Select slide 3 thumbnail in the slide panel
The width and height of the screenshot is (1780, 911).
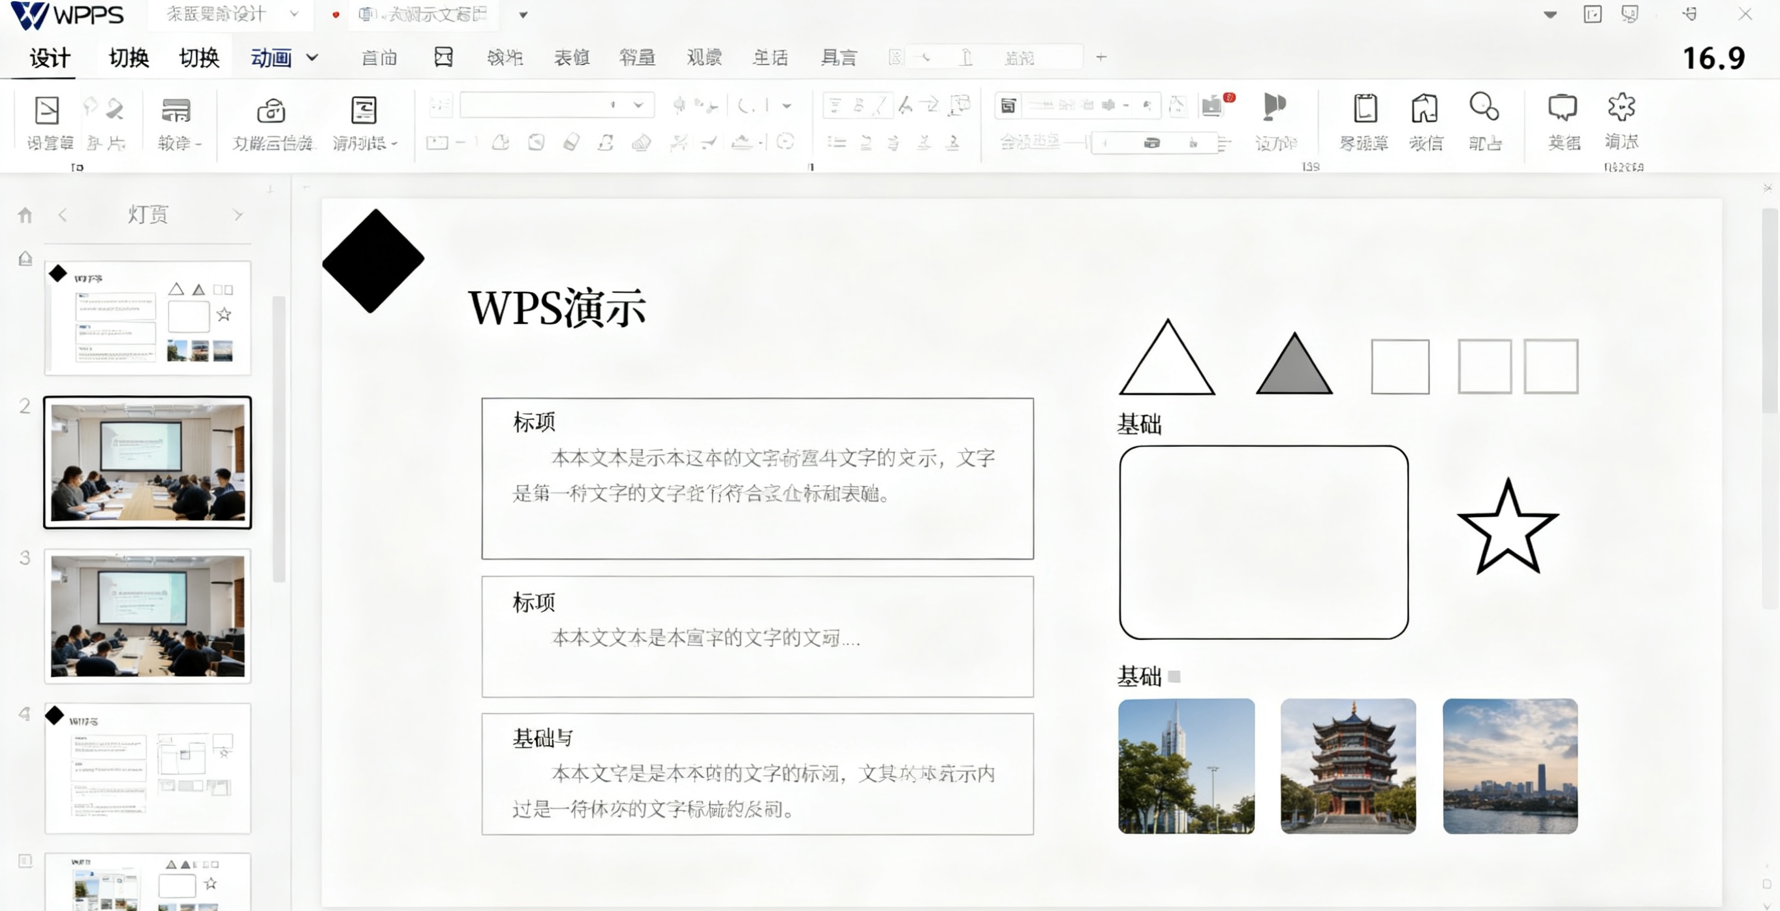click(x=147, y=616)
